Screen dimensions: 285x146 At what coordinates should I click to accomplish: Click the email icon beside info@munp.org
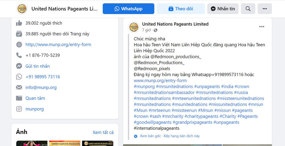pyautogui.click(x=19, y=87)
